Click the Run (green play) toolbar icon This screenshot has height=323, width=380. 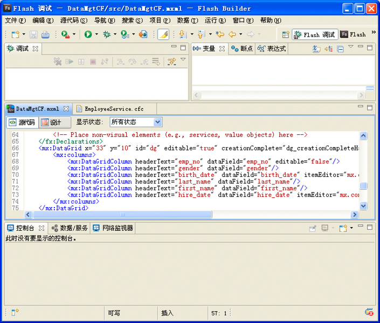(88, 35)
